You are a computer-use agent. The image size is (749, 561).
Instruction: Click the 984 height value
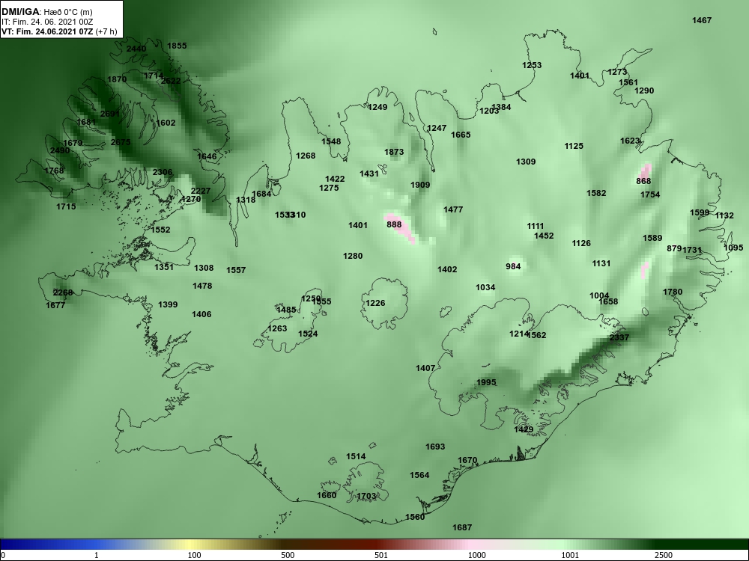click(x=513, y=266)
